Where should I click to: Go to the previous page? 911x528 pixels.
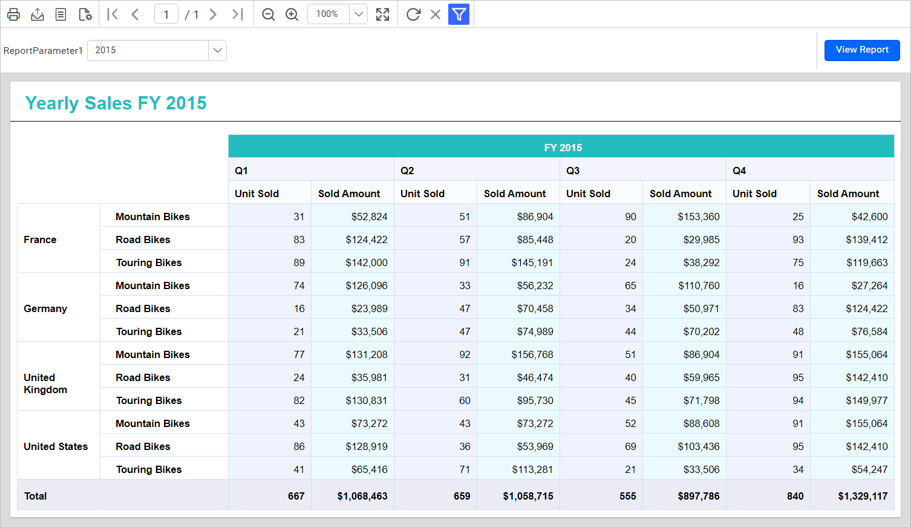point(136,15)
